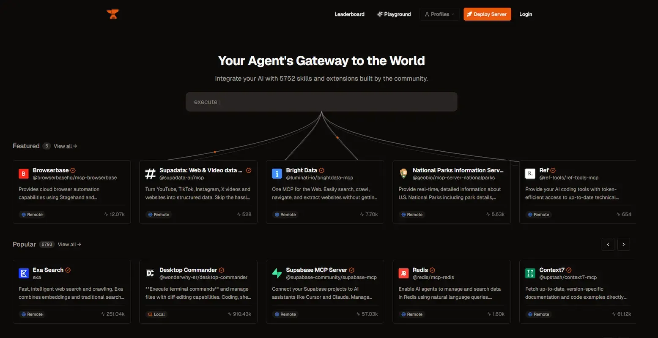Click the @browserbasehq/mcp-browserbase handle text
Viewport: 658px width, 338px height.
pyautogui.click(x=75, y=178)
